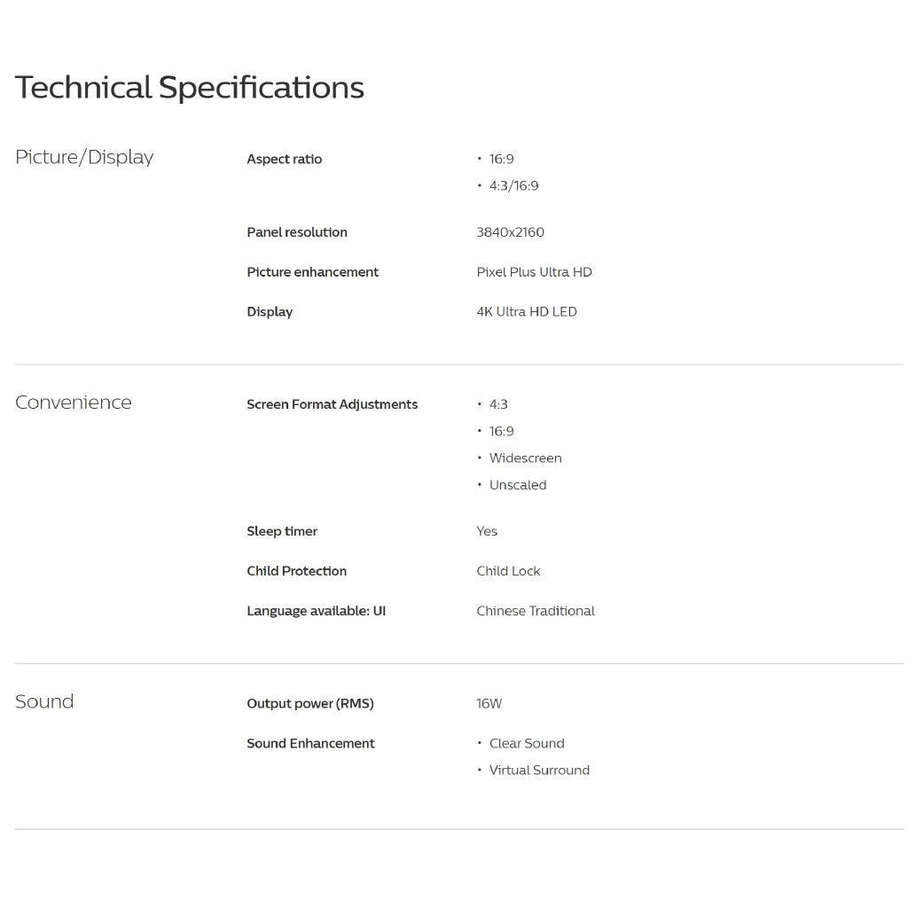Click the Output power (RMS) label
908x908 pixels.
pos(309,704)
